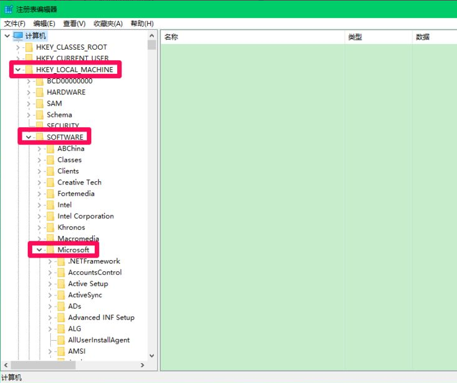457x383 pixels.
Task: Expand the .NETFramework key
Action: [50, 261]
